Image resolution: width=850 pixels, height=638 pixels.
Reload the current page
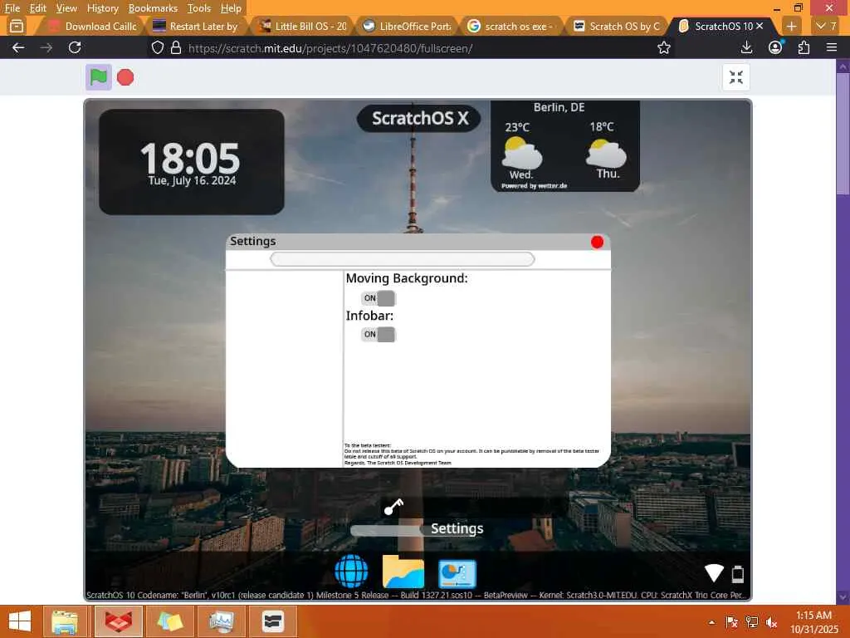pyautogui.click(x=75, y=47)
